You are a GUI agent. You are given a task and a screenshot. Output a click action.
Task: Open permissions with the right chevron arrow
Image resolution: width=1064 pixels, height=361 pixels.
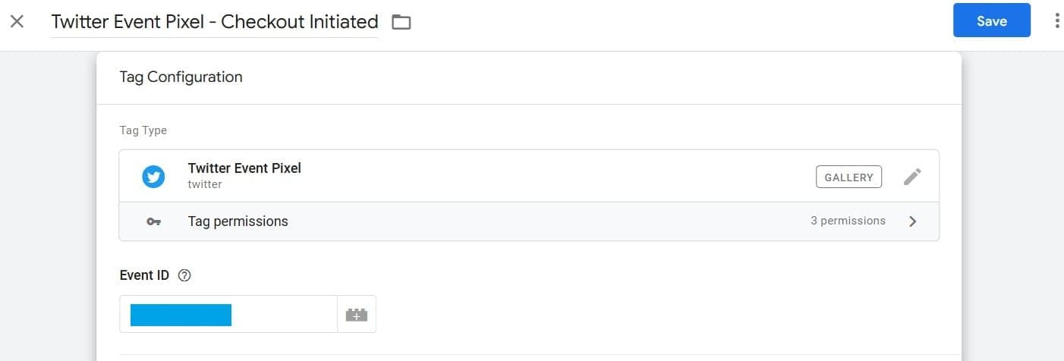click(x=913, y=221)
